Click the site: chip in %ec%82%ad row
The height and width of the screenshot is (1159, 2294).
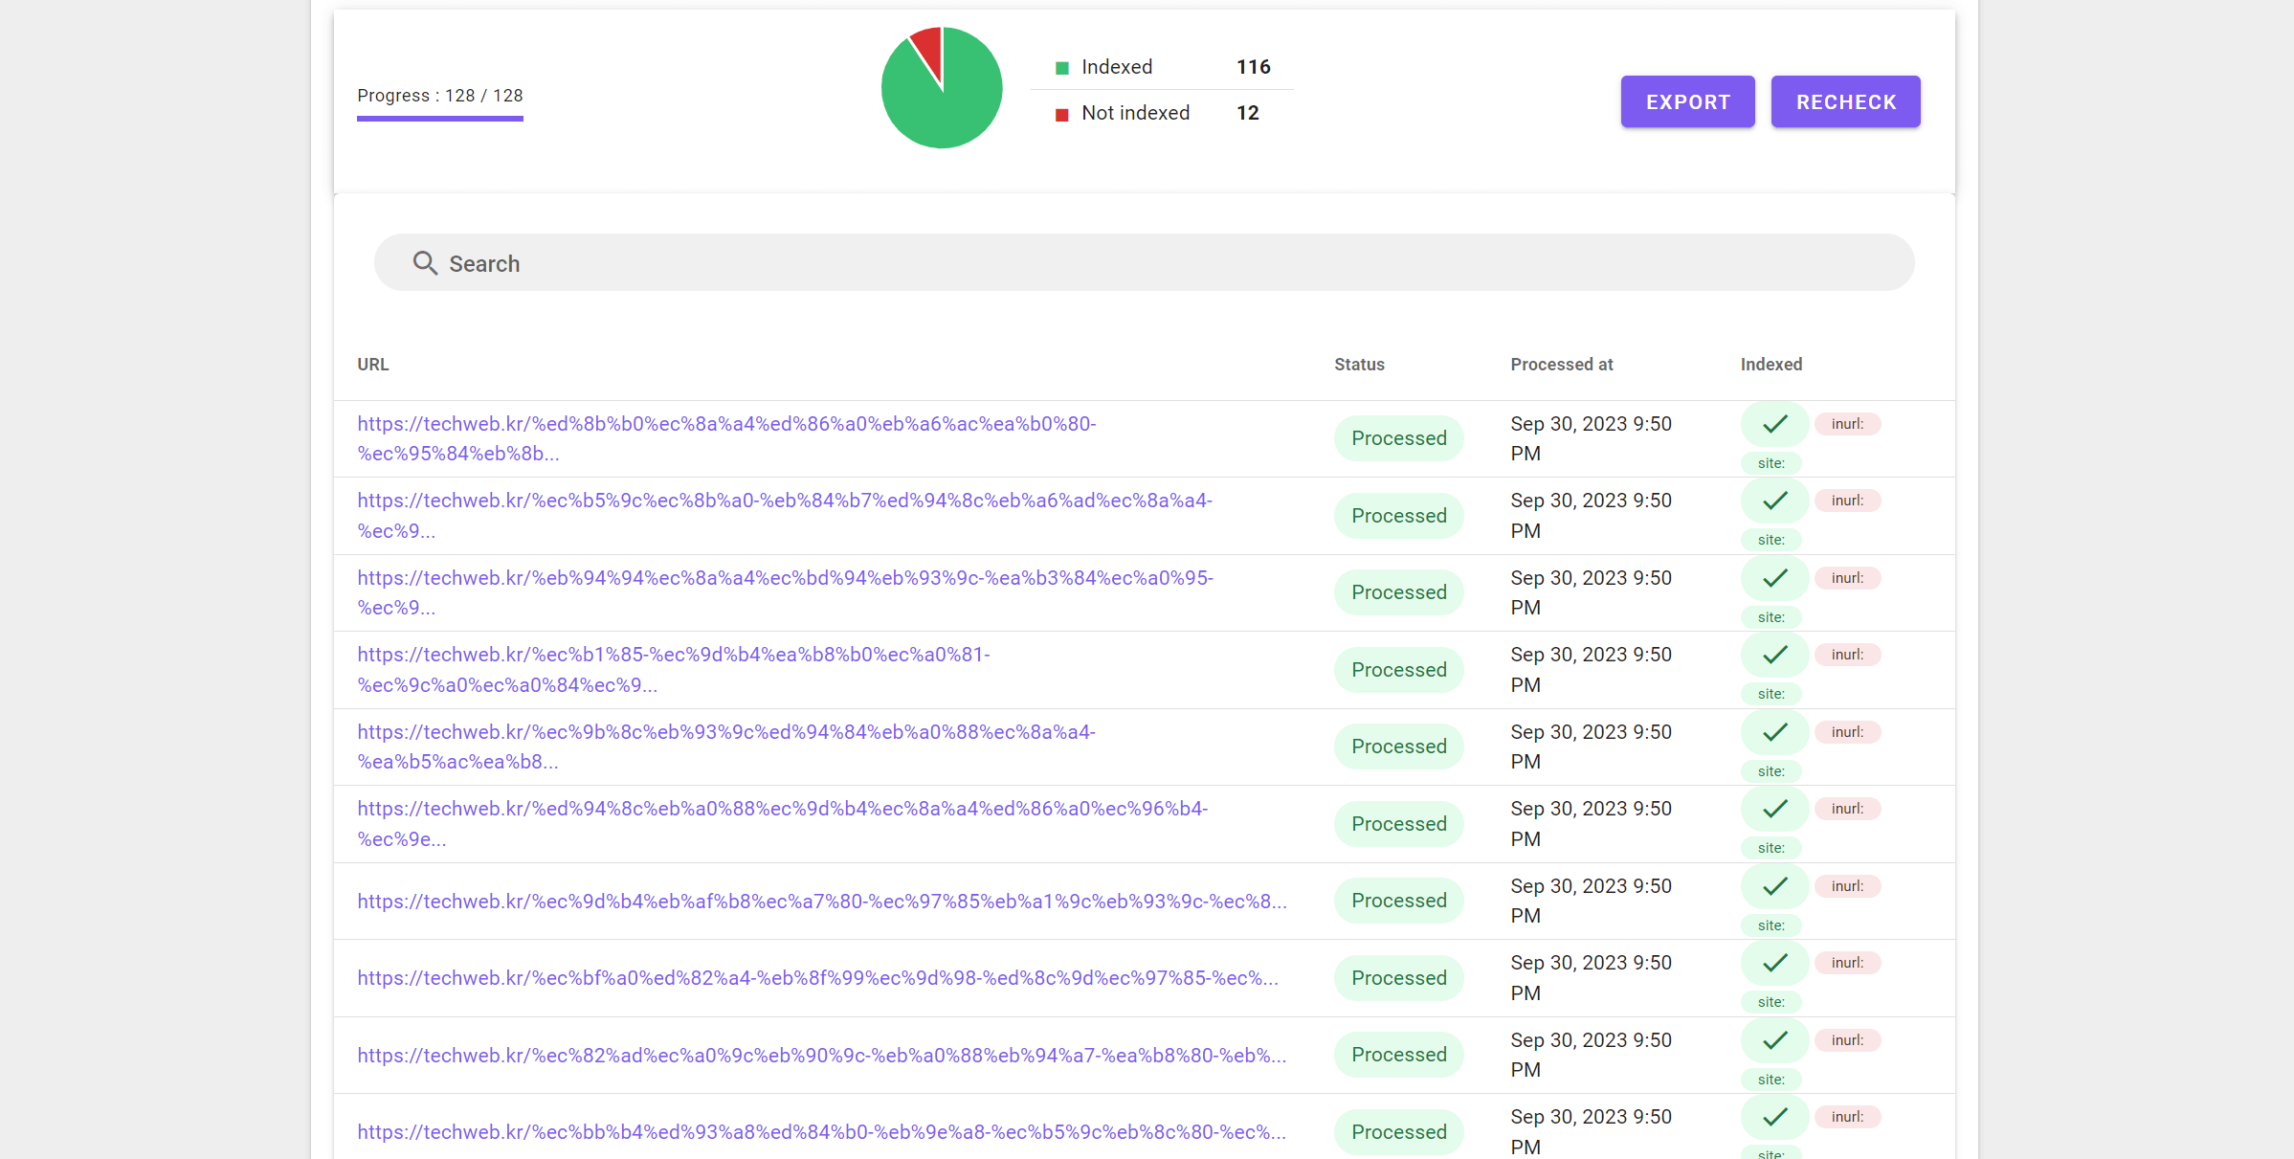pos(1771,1080)
